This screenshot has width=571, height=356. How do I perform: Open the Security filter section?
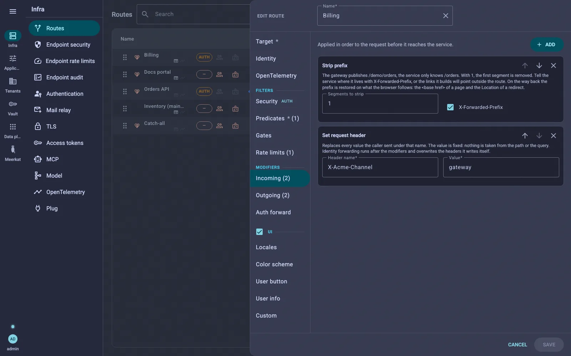(x=280, y=101)
